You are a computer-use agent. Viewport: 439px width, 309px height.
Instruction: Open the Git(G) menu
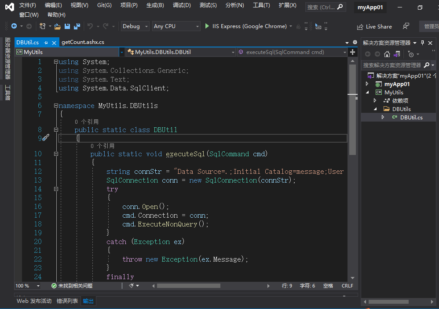coord(104,5)
